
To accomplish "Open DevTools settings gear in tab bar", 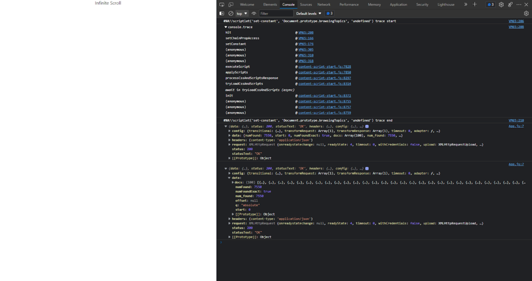I will (501, 4).
